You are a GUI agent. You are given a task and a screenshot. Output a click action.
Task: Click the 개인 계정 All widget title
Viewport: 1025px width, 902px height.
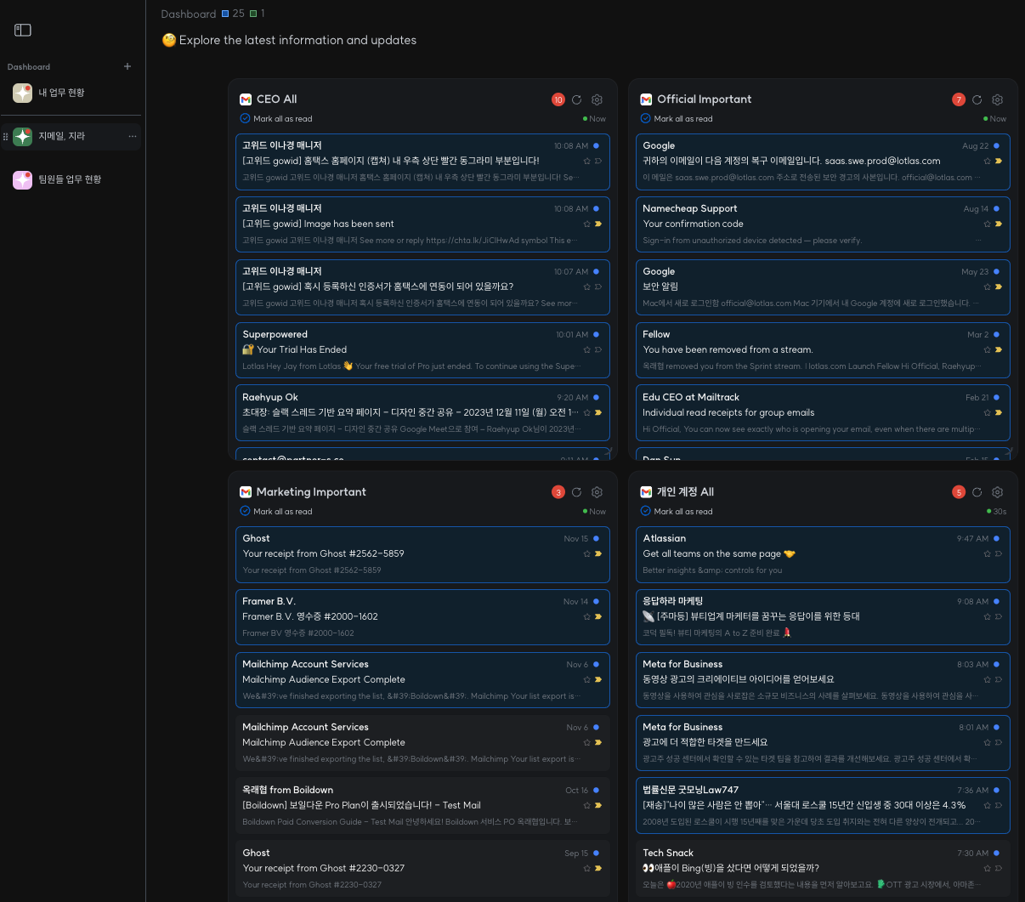point(685,492)
